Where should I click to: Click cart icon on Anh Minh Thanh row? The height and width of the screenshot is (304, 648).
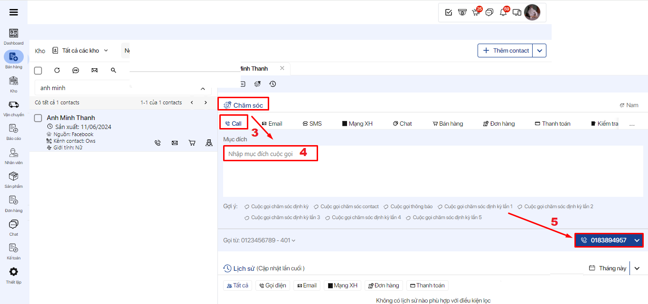192,143
